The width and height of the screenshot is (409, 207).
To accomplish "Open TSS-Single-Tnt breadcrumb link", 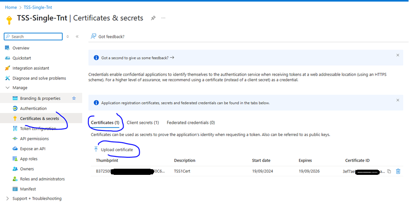I will [38, 7].
